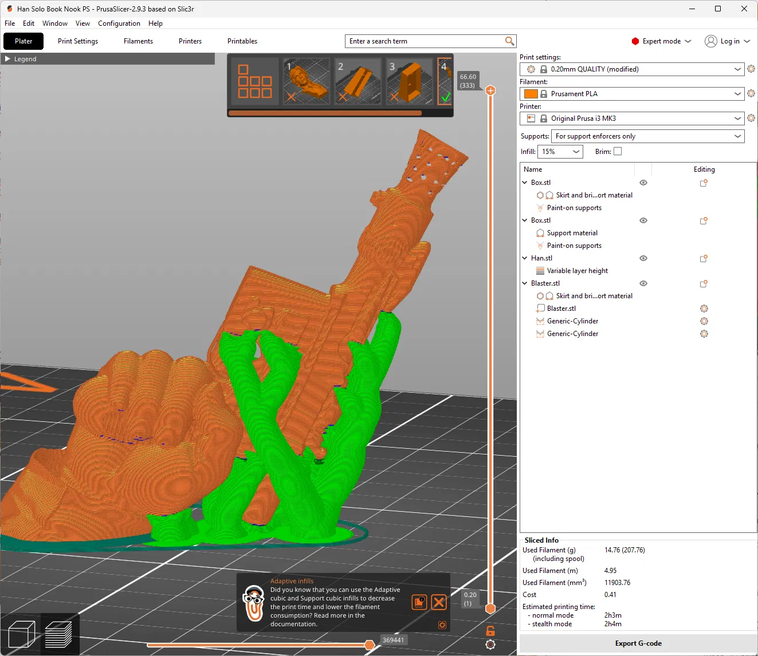Open the Expert mode selector

click(661, 41)
